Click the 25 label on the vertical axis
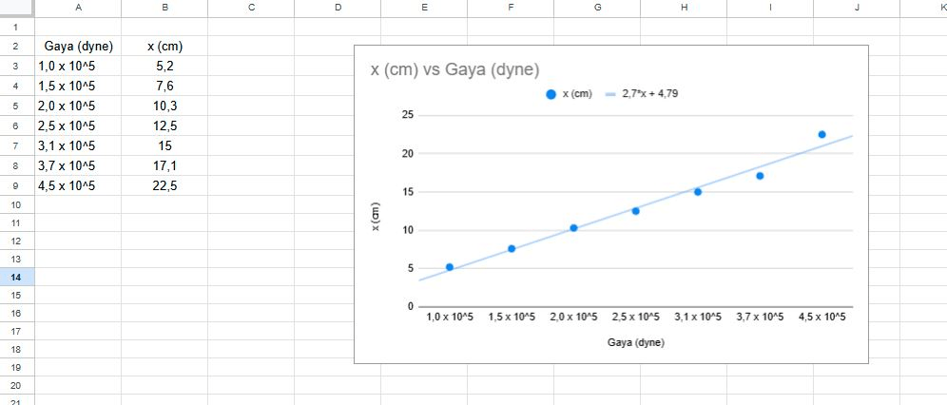The image size is (947, 405). [408, 115]
